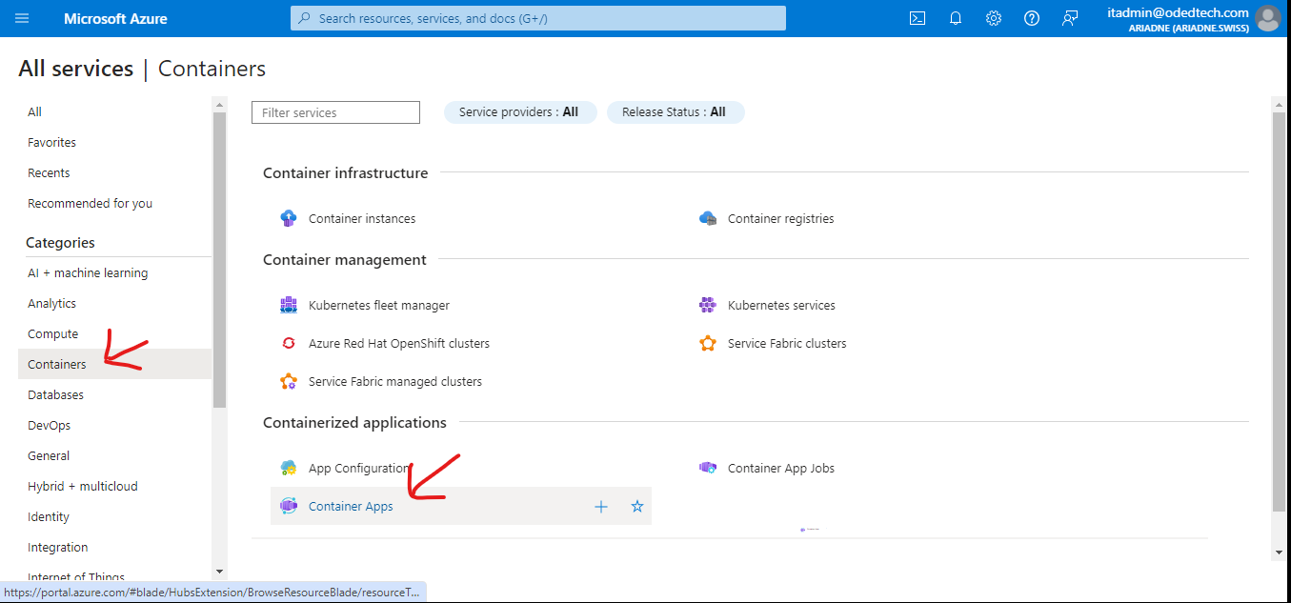Focus the top search resources box
The image size is (1291, 603).
click(538, 18)
